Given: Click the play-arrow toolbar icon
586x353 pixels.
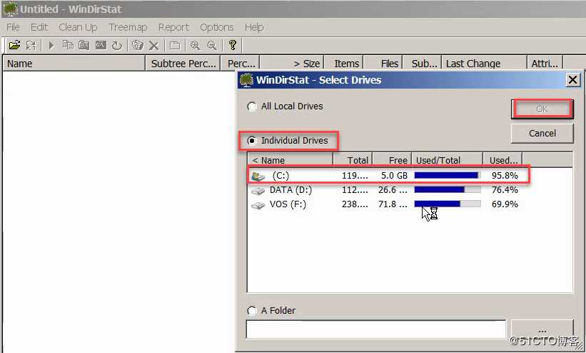Looking at the screenshot, I should 51,46.
